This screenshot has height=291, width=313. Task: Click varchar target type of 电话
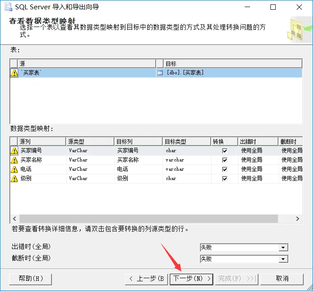[187, 169]
